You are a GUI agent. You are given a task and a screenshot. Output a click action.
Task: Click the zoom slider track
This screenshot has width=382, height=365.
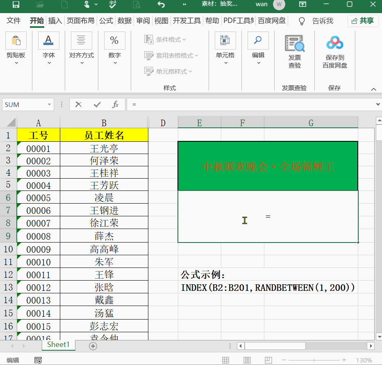314,360
